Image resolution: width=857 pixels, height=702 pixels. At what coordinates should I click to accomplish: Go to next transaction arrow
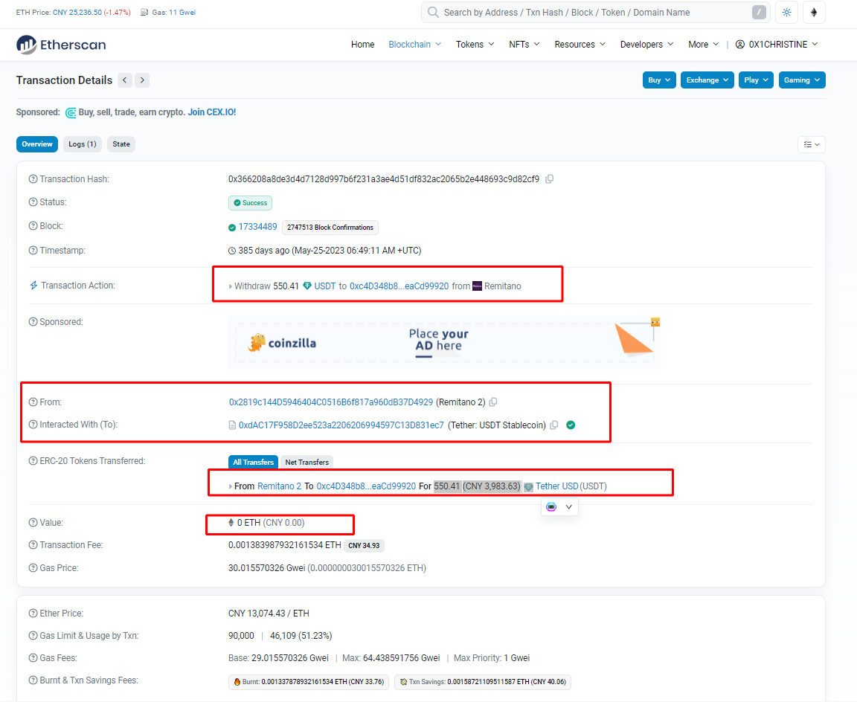click(x=142, y=80)
